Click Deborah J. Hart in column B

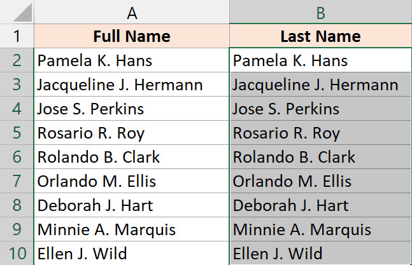pyautogui.click(x=320, y=205)
